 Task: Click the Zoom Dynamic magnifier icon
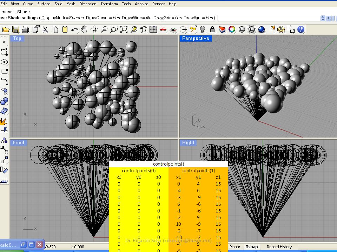tap(104, 29)
